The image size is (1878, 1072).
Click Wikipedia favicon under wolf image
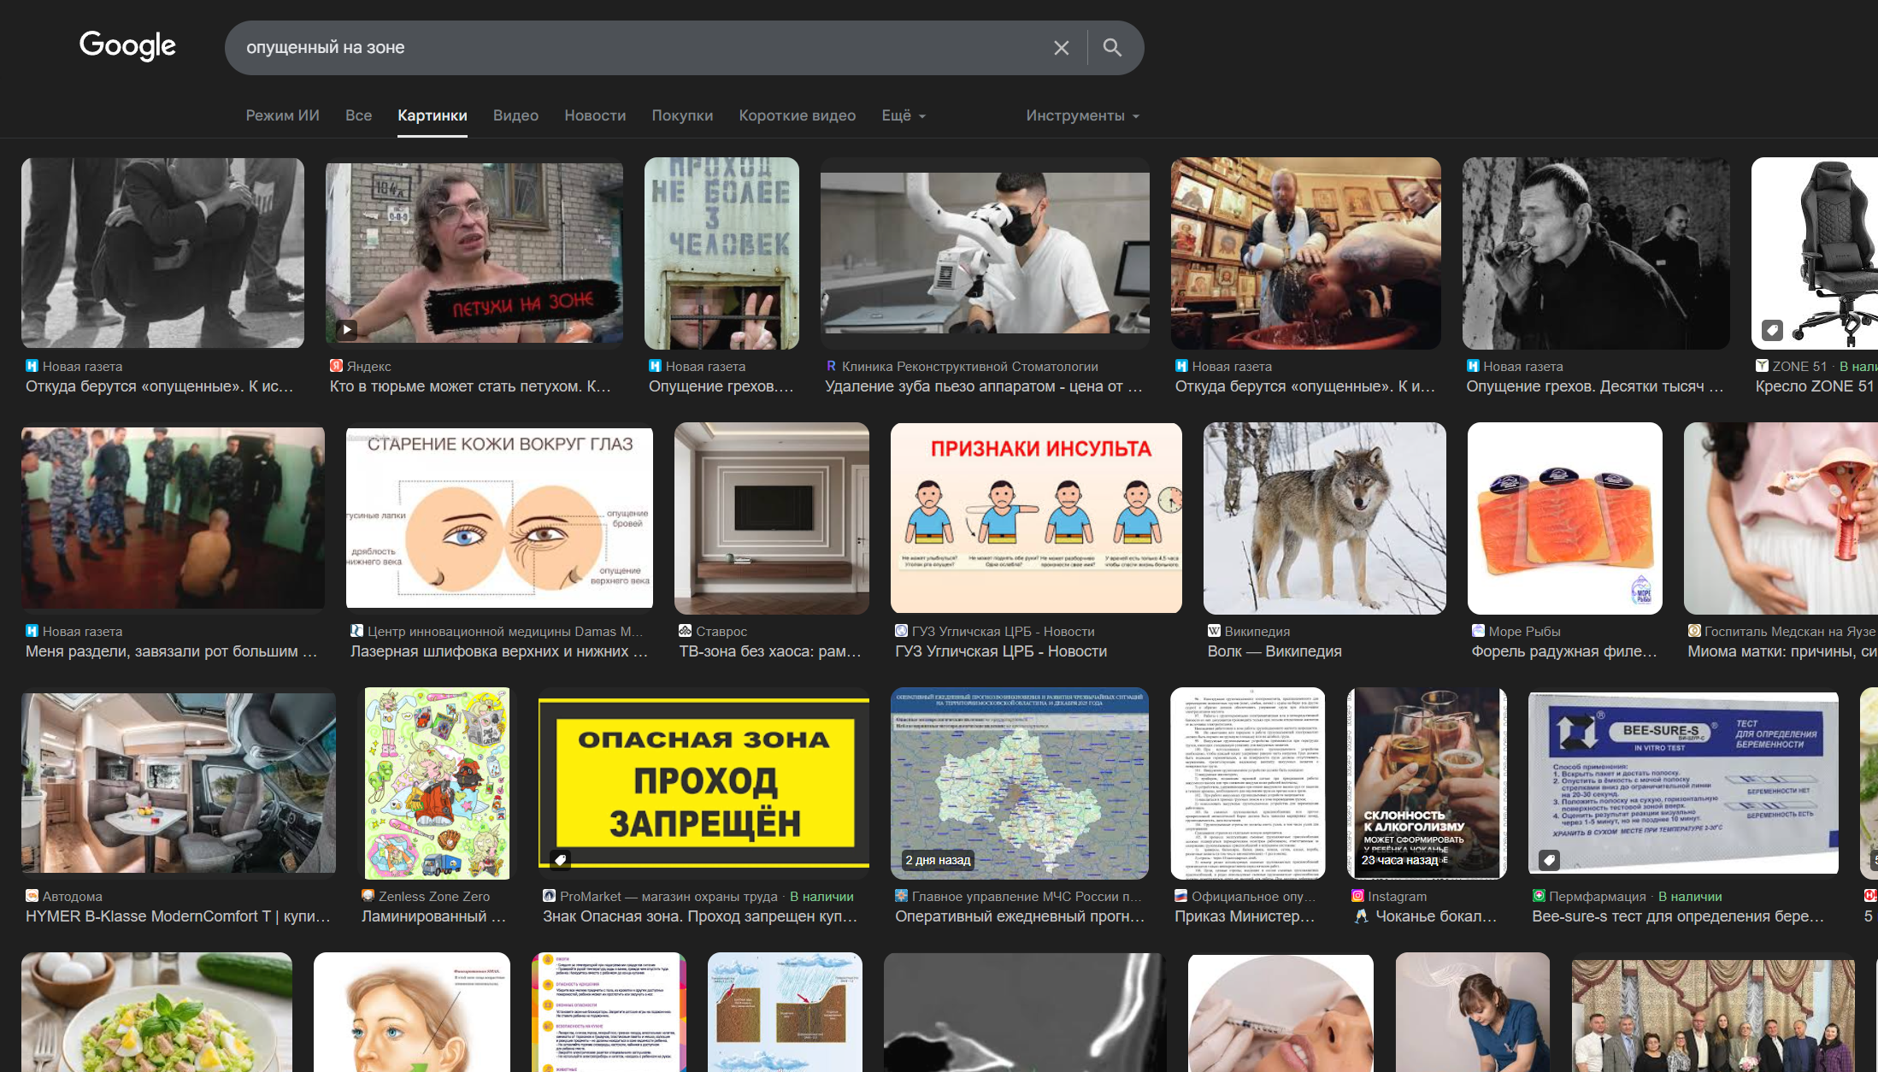click(x=1214, y=631)
